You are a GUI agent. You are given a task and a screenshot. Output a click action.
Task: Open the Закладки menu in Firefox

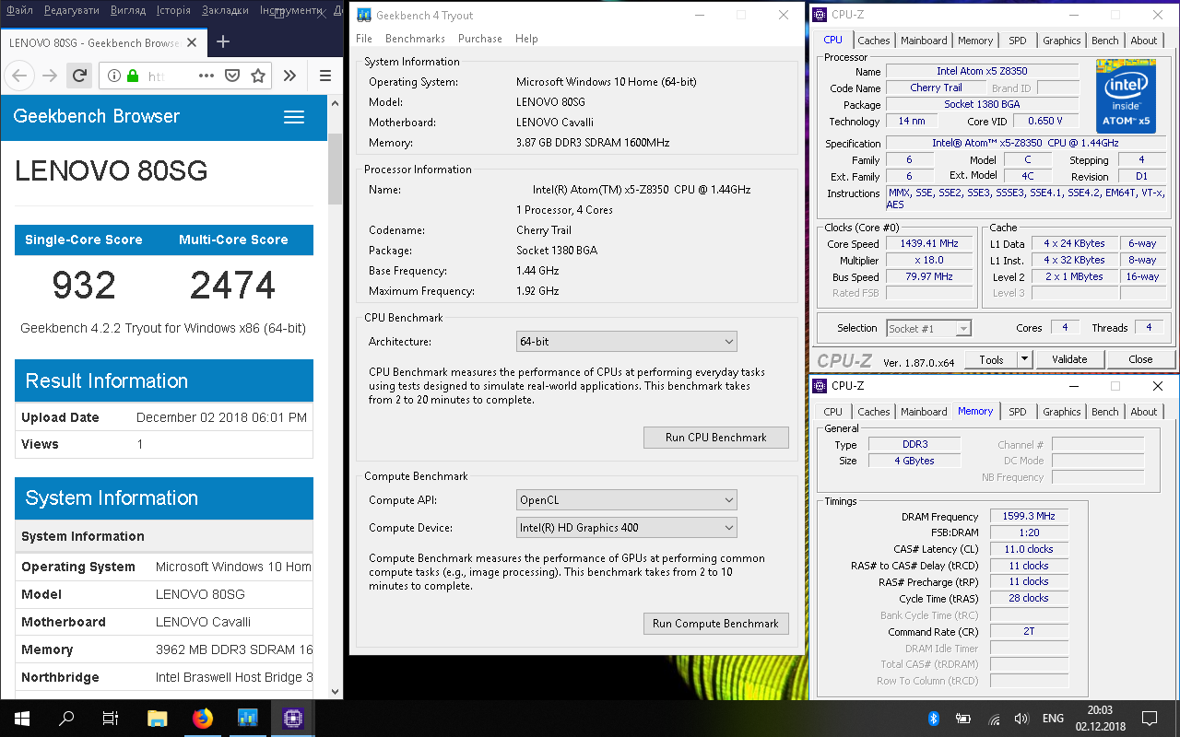point(225,10)
